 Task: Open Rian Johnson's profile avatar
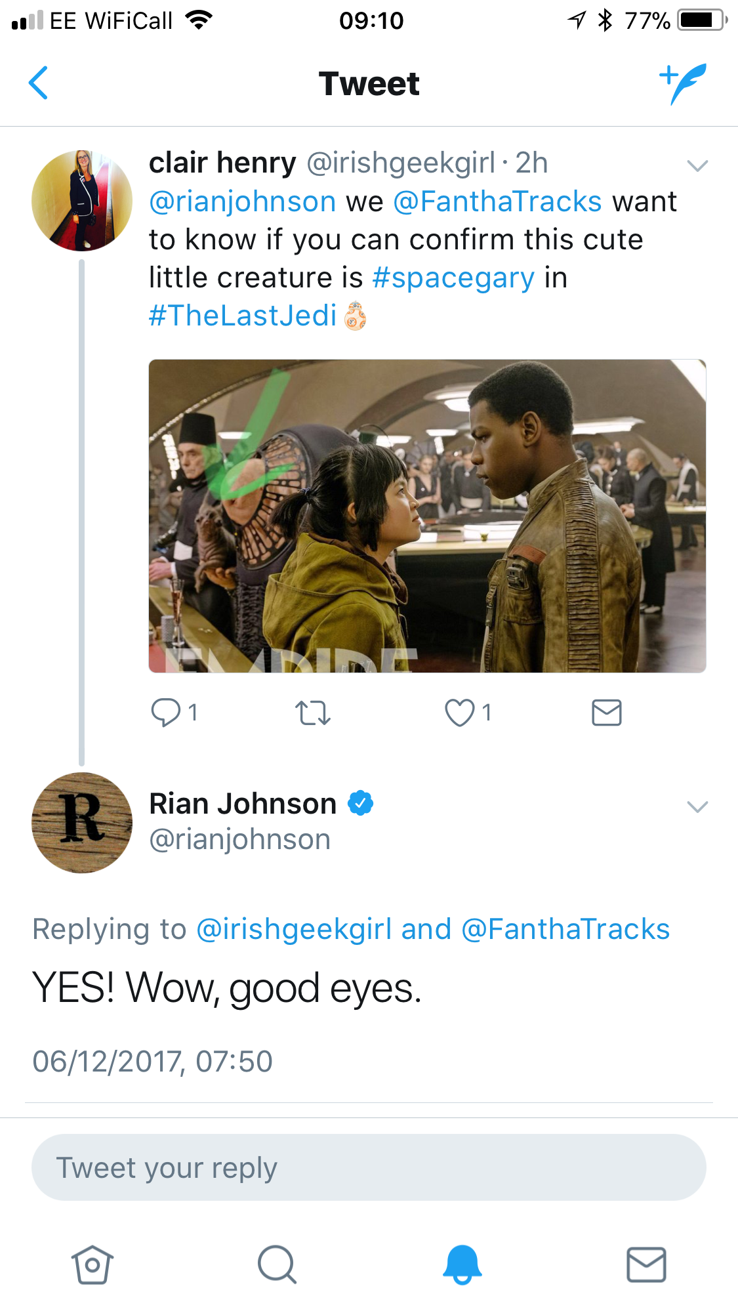point(82,823)
